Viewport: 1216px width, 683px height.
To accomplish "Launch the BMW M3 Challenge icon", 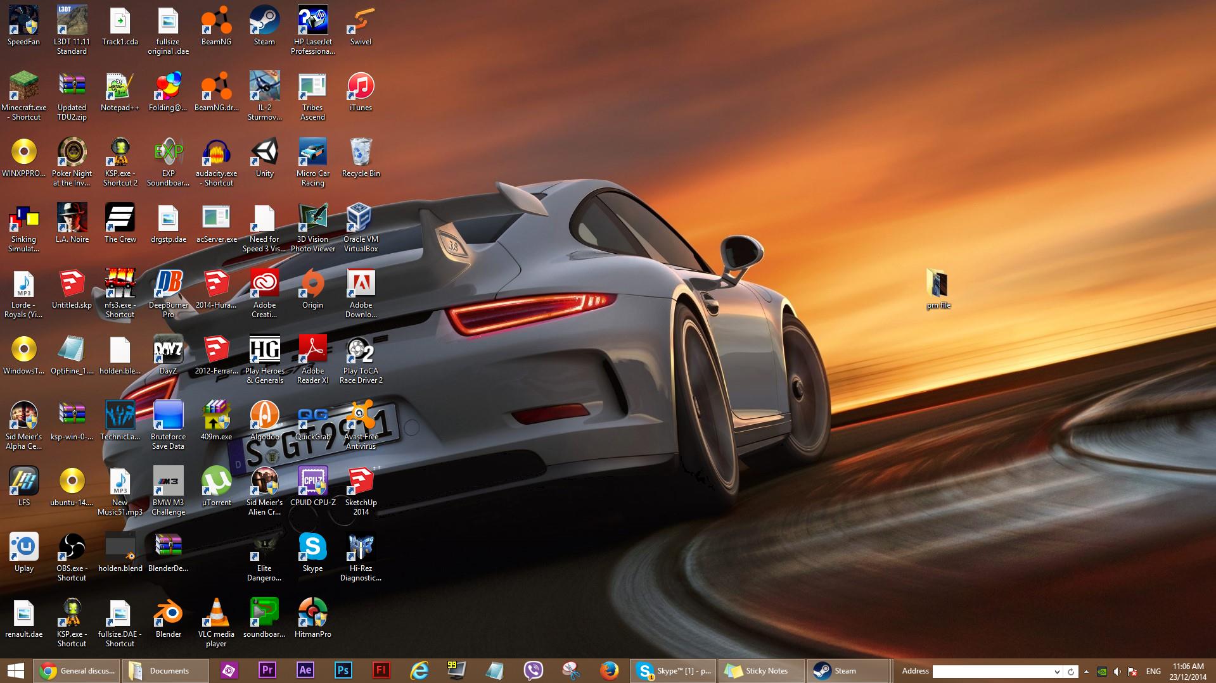I will (x=168, y=492).
